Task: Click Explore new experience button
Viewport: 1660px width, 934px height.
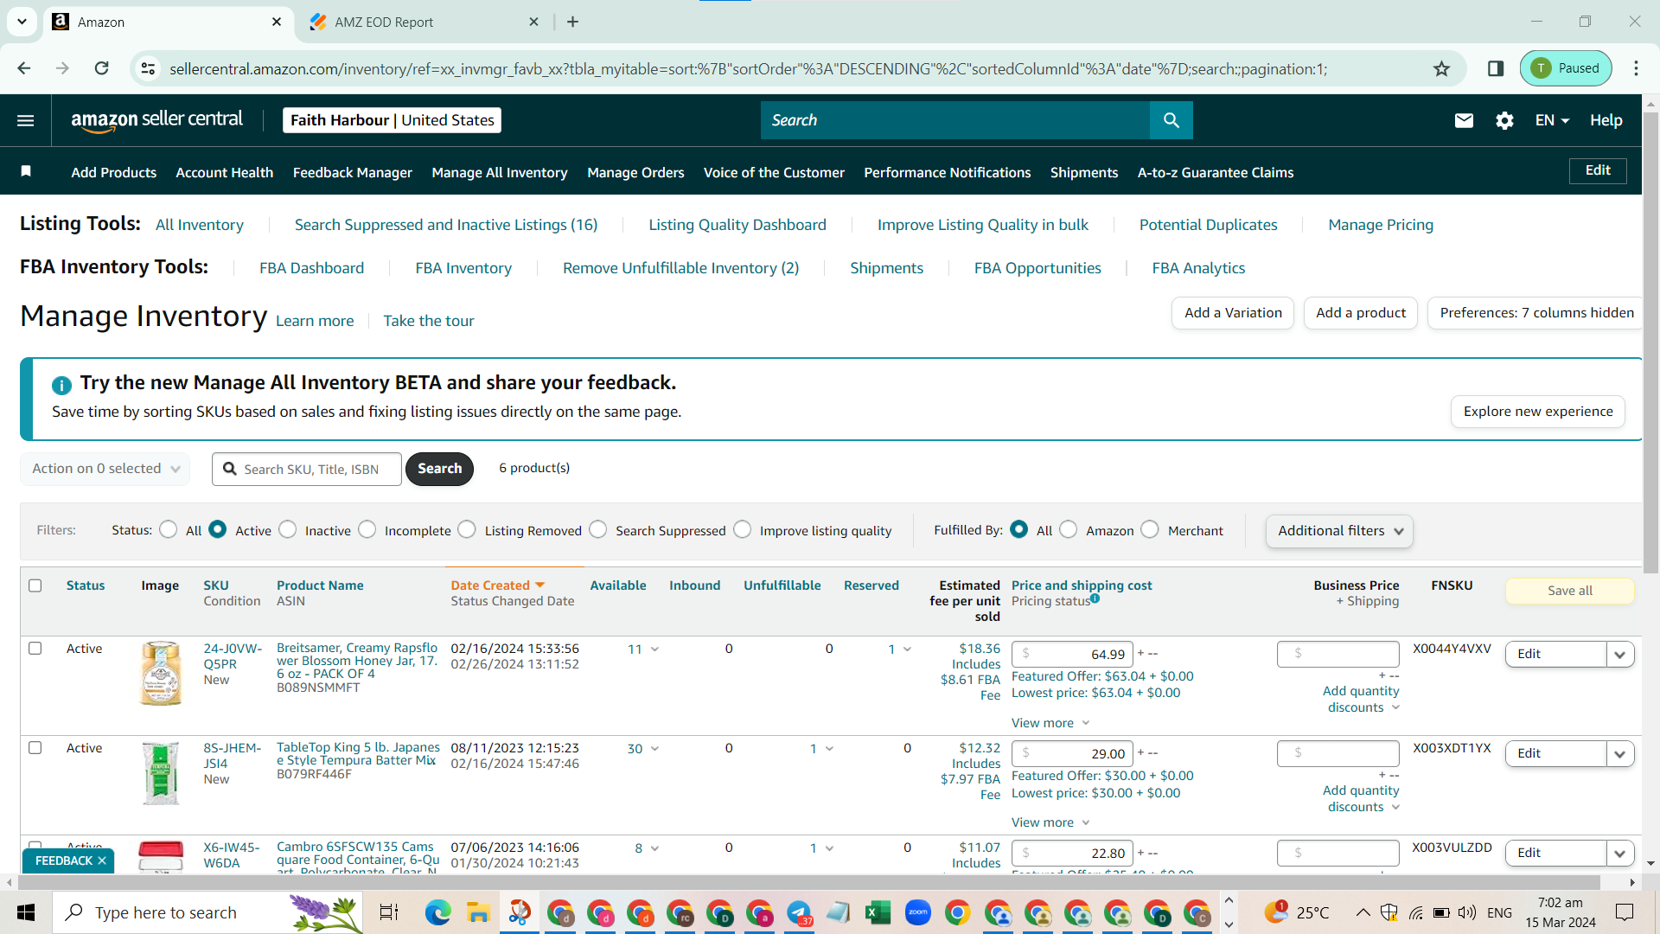Action: click(1538, 412)
